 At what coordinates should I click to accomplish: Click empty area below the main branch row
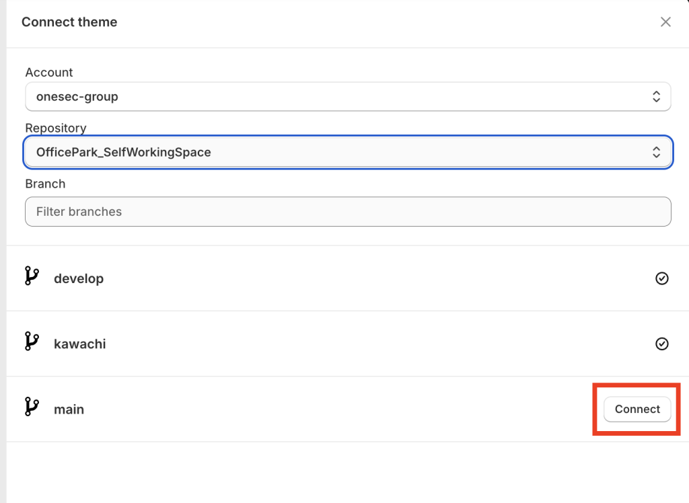pyautogui.click(x=336, y=471)
